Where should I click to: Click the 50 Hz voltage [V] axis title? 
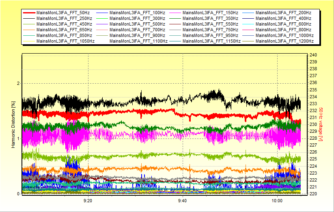click(320, 124)
